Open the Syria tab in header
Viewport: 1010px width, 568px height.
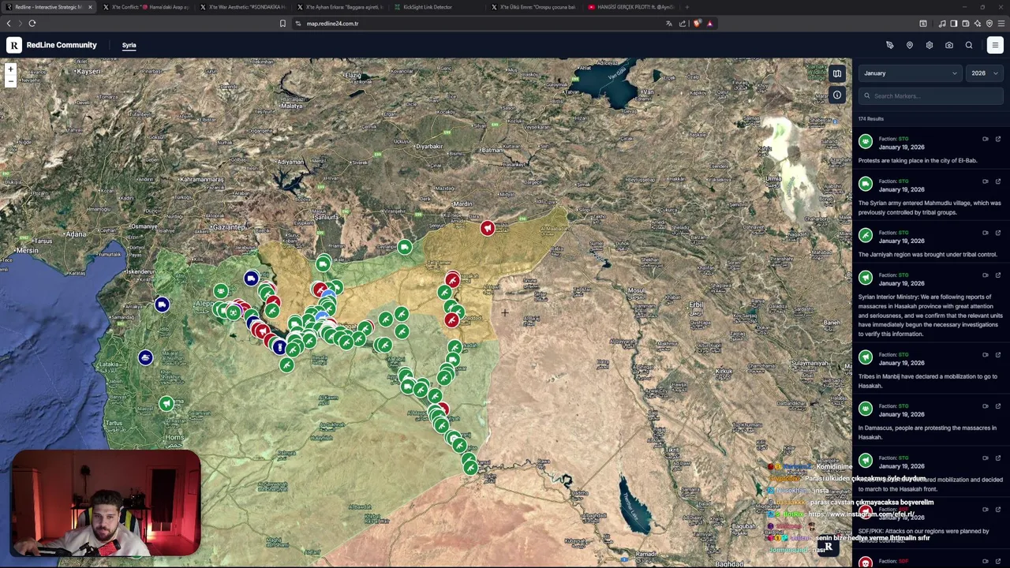tap(129, 46)
